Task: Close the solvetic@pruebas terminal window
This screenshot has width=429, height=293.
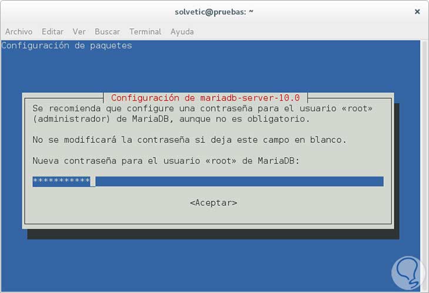Action: (417, 12)
